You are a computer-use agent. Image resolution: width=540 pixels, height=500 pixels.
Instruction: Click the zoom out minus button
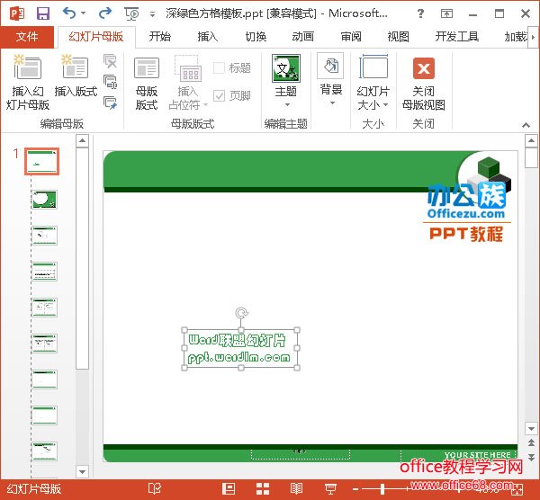coord(355,488)
